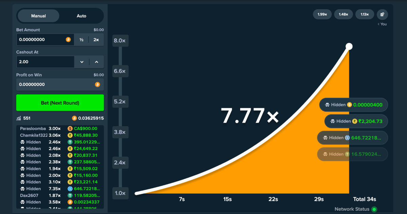This screenshot has height=214, width=407.
Task: Click the rupee icon beside ₹24,649.22
Action: pos(70,148)
